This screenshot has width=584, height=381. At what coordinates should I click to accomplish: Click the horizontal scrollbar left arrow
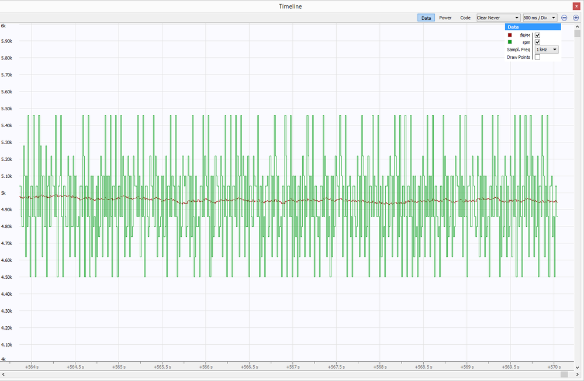pyautogui.click(x=4, y=375)
